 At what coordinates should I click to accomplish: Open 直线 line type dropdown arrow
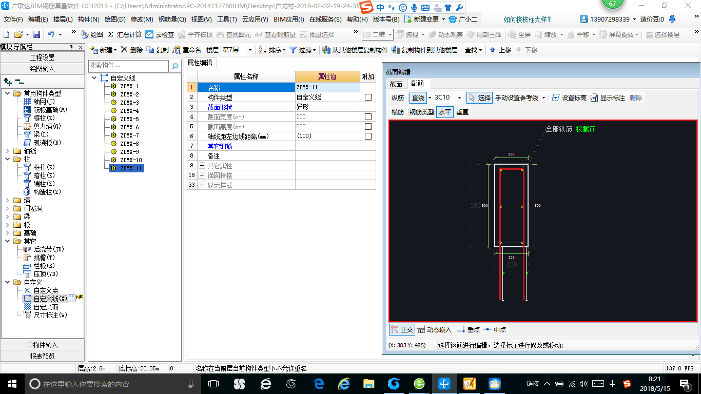(x=430, y=97)
